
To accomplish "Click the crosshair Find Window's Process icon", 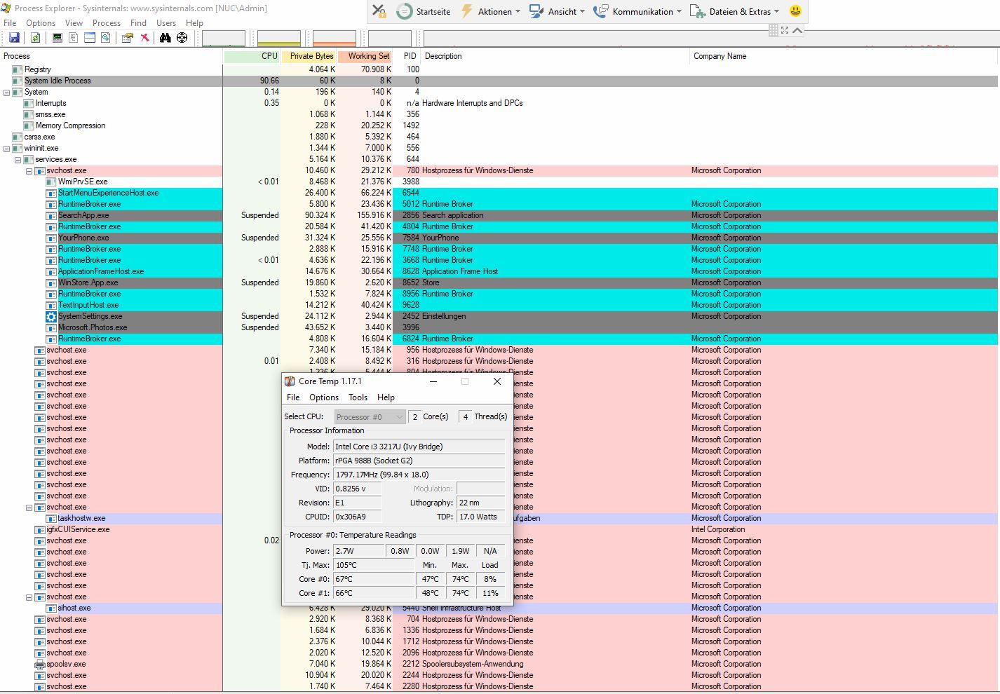I will 182,38.
